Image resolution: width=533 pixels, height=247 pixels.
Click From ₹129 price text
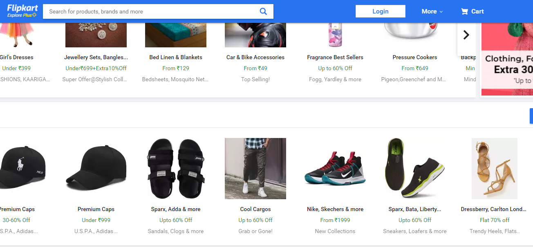pyautogui.click(x=176, y=68)
